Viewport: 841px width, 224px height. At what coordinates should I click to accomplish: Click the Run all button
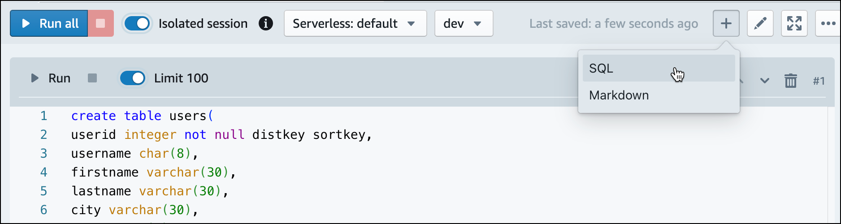49,23
